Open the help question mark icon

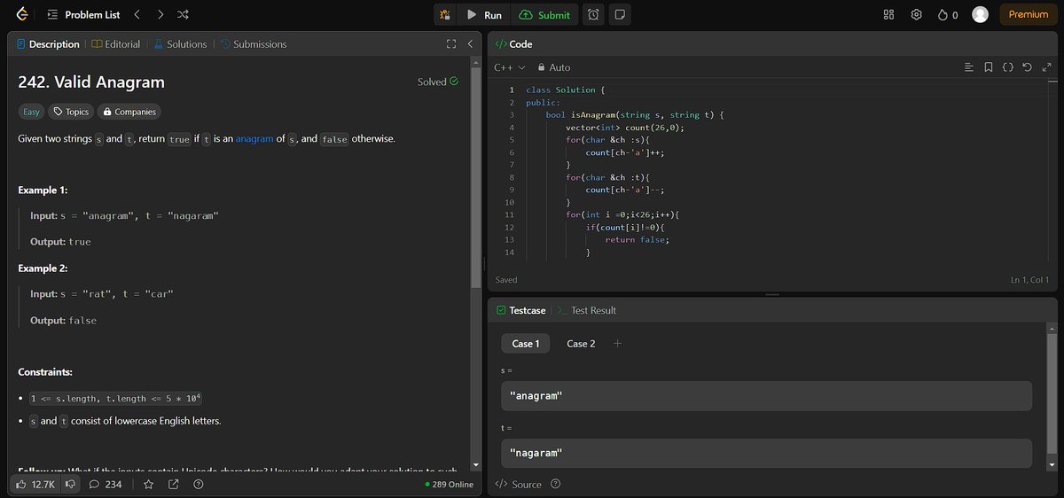pos(198,485)
